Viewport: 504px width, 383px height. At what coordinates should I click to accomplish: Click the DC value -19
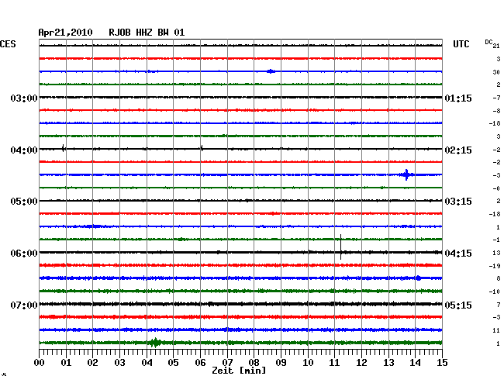(x=495, y=266)
